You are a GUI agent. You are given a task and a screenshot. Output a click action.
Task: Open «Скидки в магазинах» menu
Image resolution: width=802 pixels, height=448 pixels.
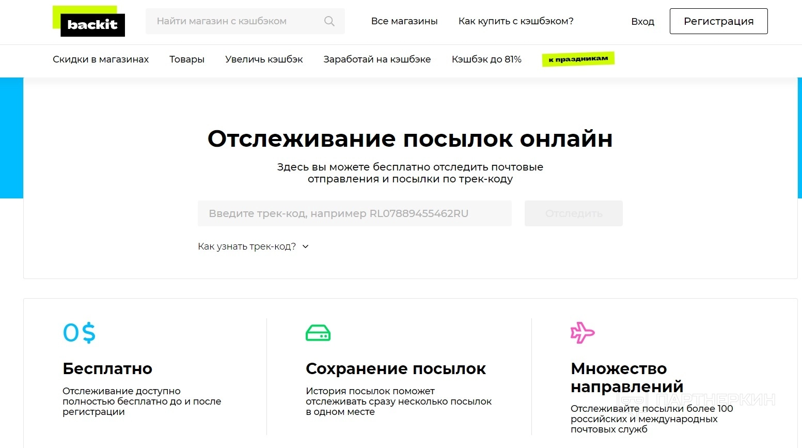[x=101, y=59]
